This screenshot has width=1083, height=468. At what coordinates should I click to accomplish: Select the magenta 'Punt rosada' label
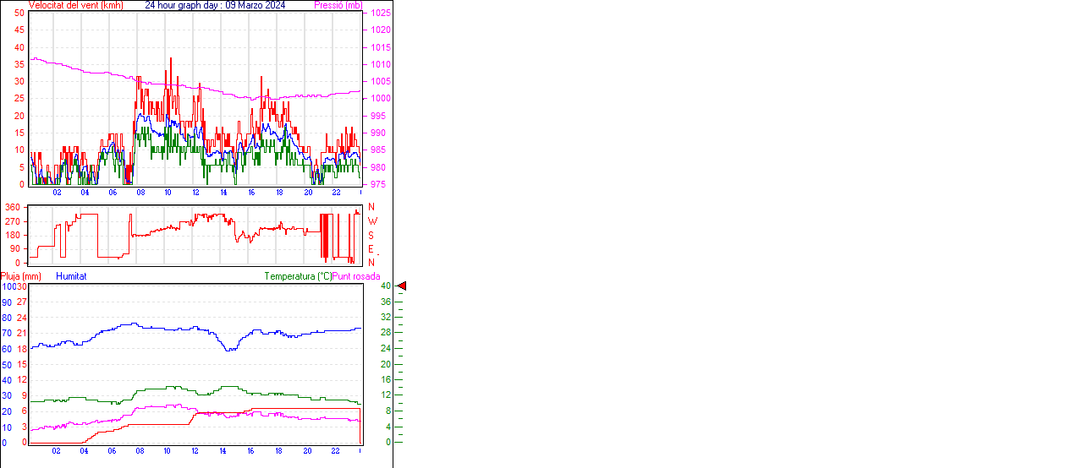click(356, 276)
